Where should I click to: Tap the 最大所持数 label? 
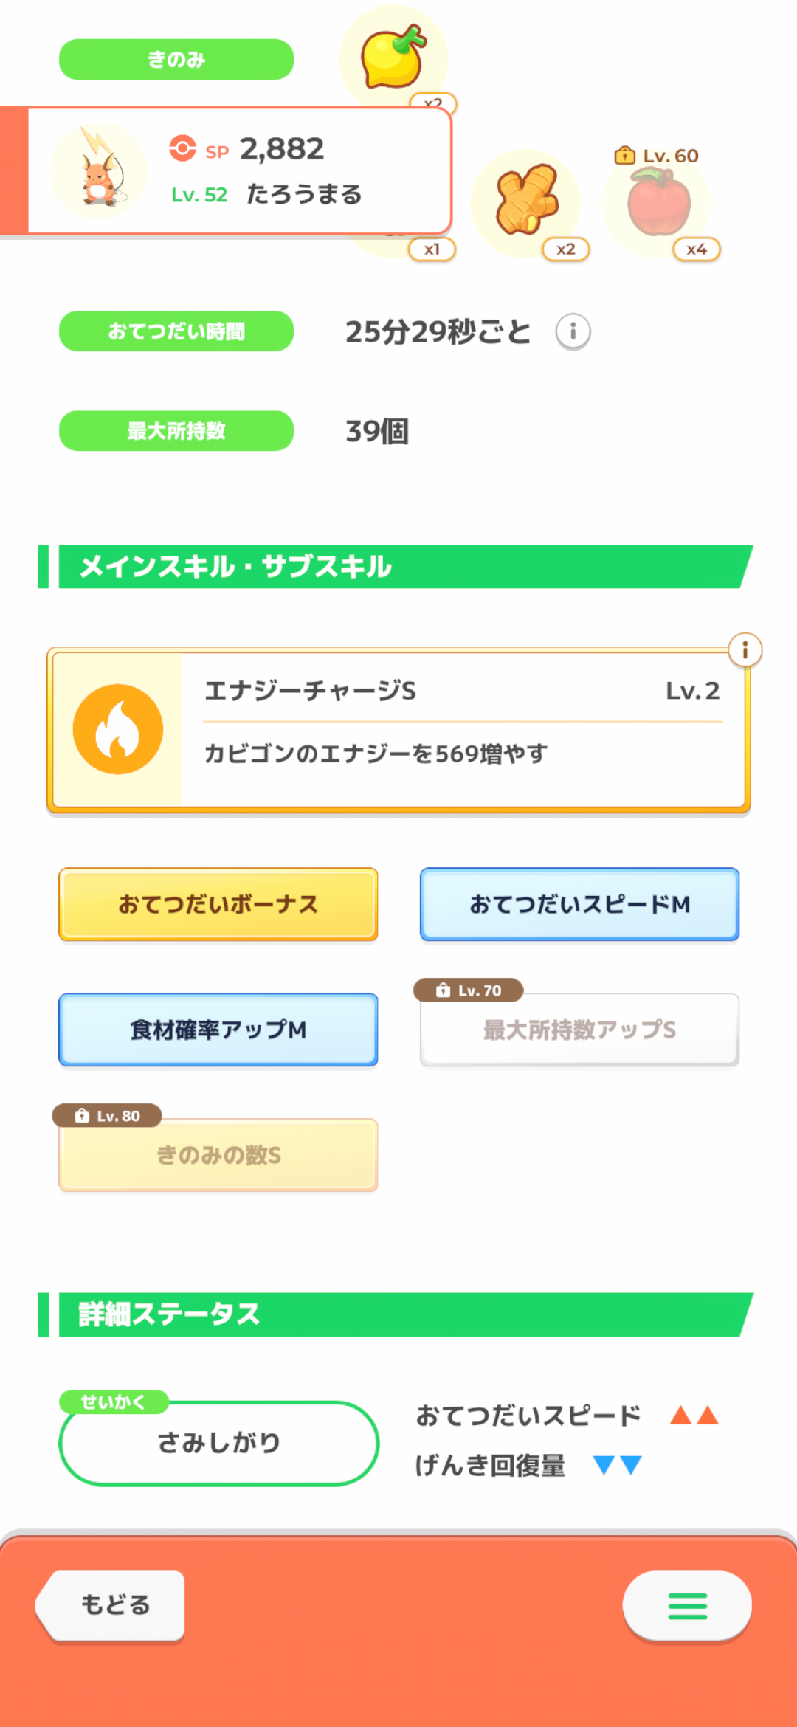[176, 431]
